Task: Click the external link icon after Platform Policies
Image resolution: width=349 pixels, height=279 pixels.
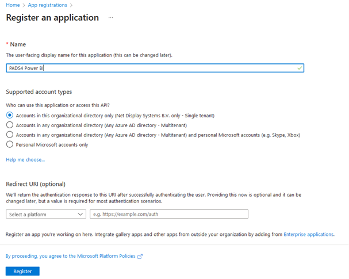Action: pyautogui.click(x=140, y=257)
